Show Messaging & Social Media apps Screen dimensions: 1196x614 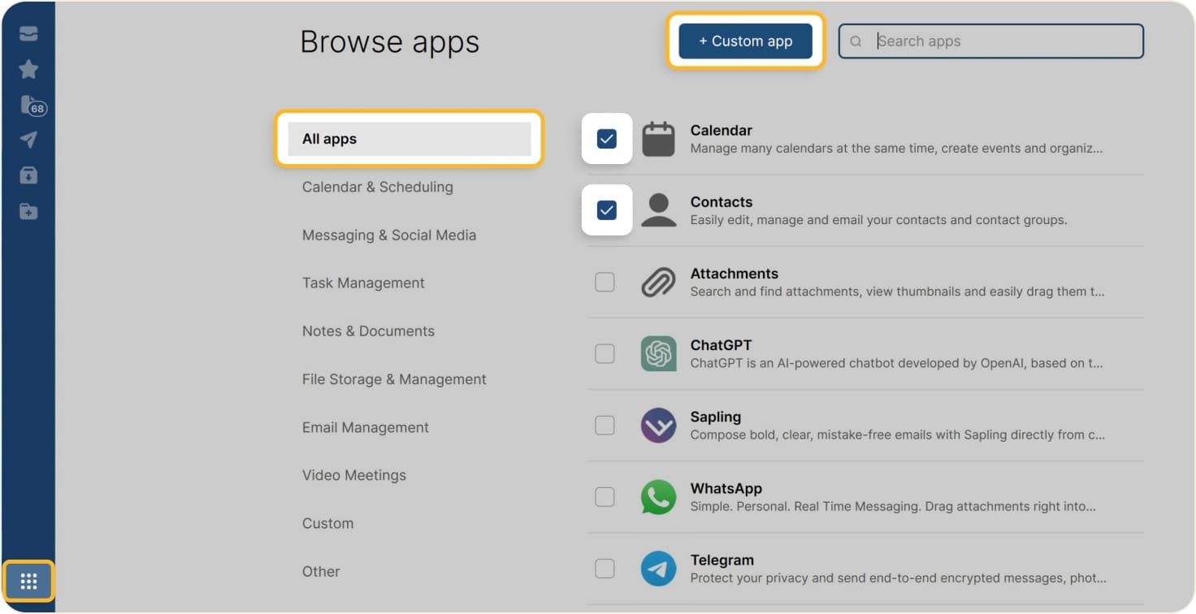coord(389,235)
